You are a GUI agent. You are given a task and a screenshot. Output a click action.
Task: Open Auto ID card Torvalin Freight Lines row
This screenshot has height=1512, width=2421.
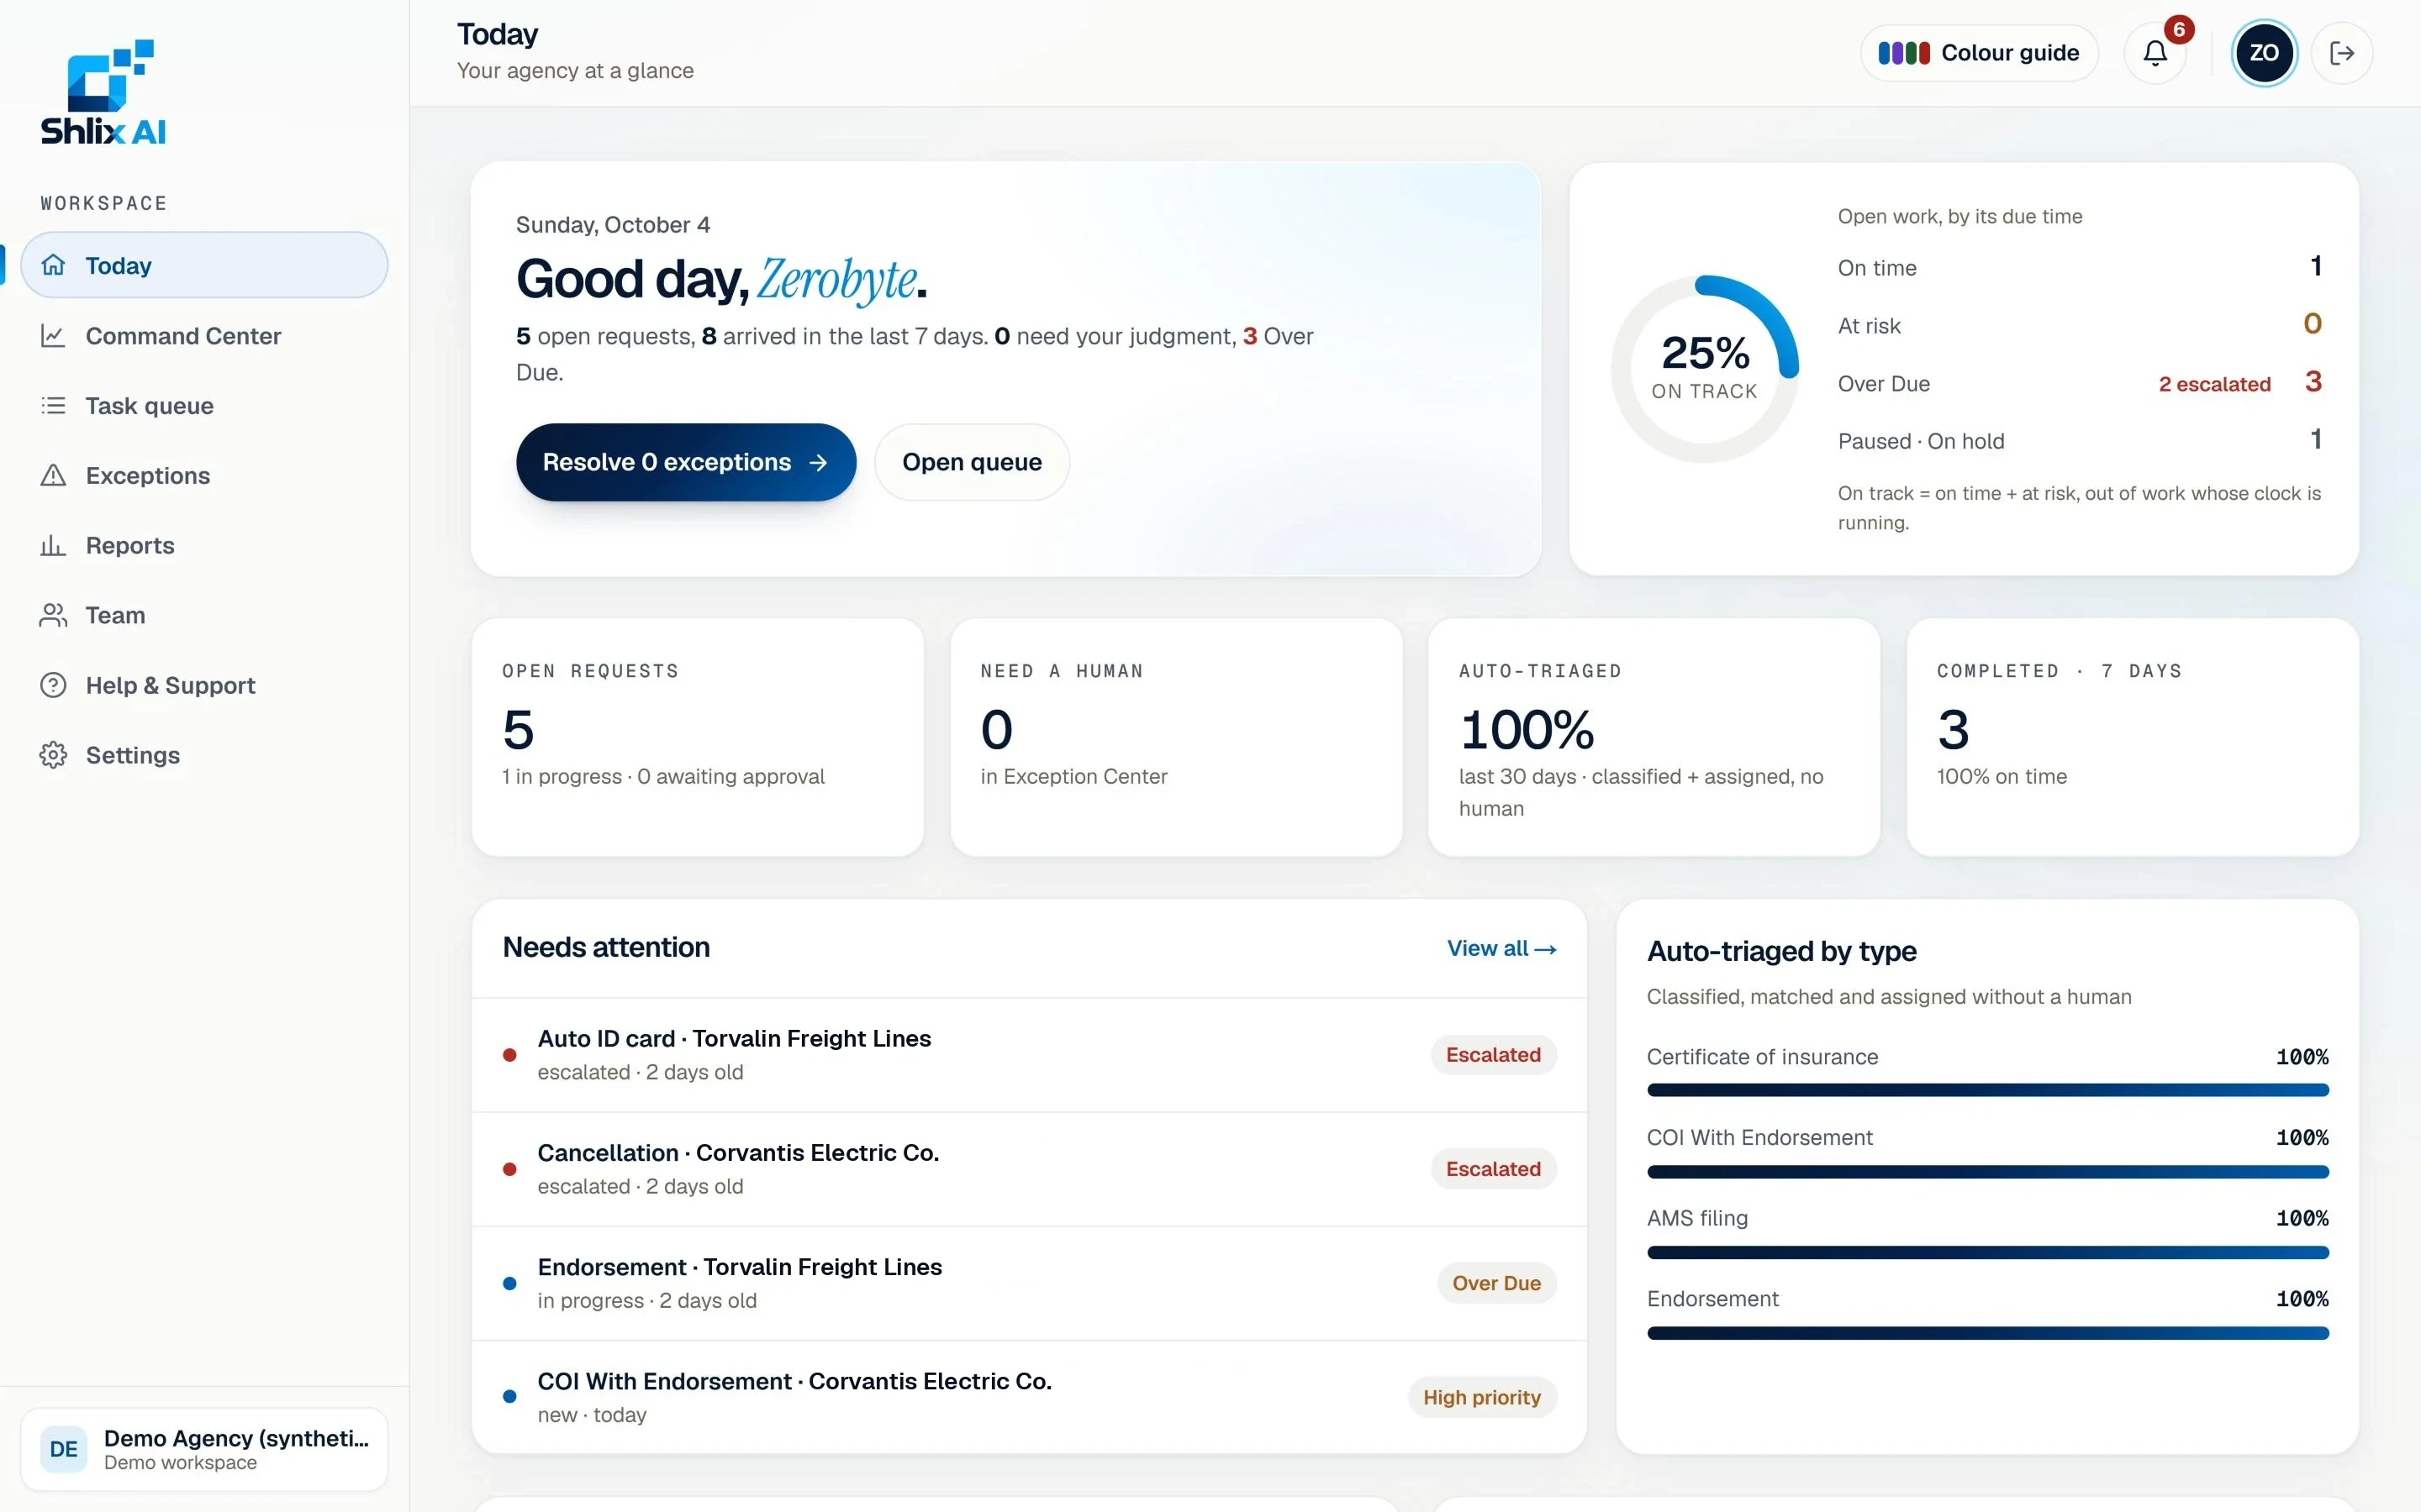coord(1028,1054)
